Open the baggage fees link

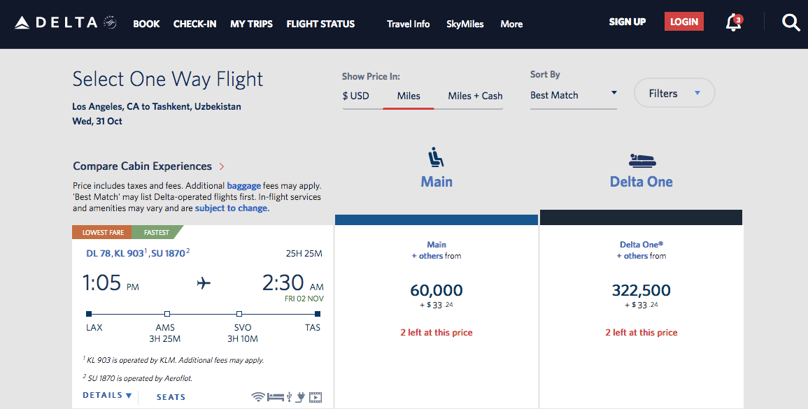click(x=243, y=185)
